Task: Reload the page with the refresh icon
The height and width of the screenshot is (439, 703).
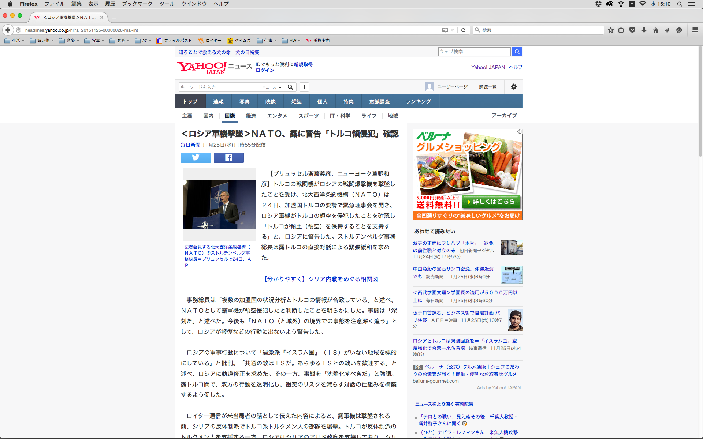Action: pyautogui.click(x=463, y=30)
